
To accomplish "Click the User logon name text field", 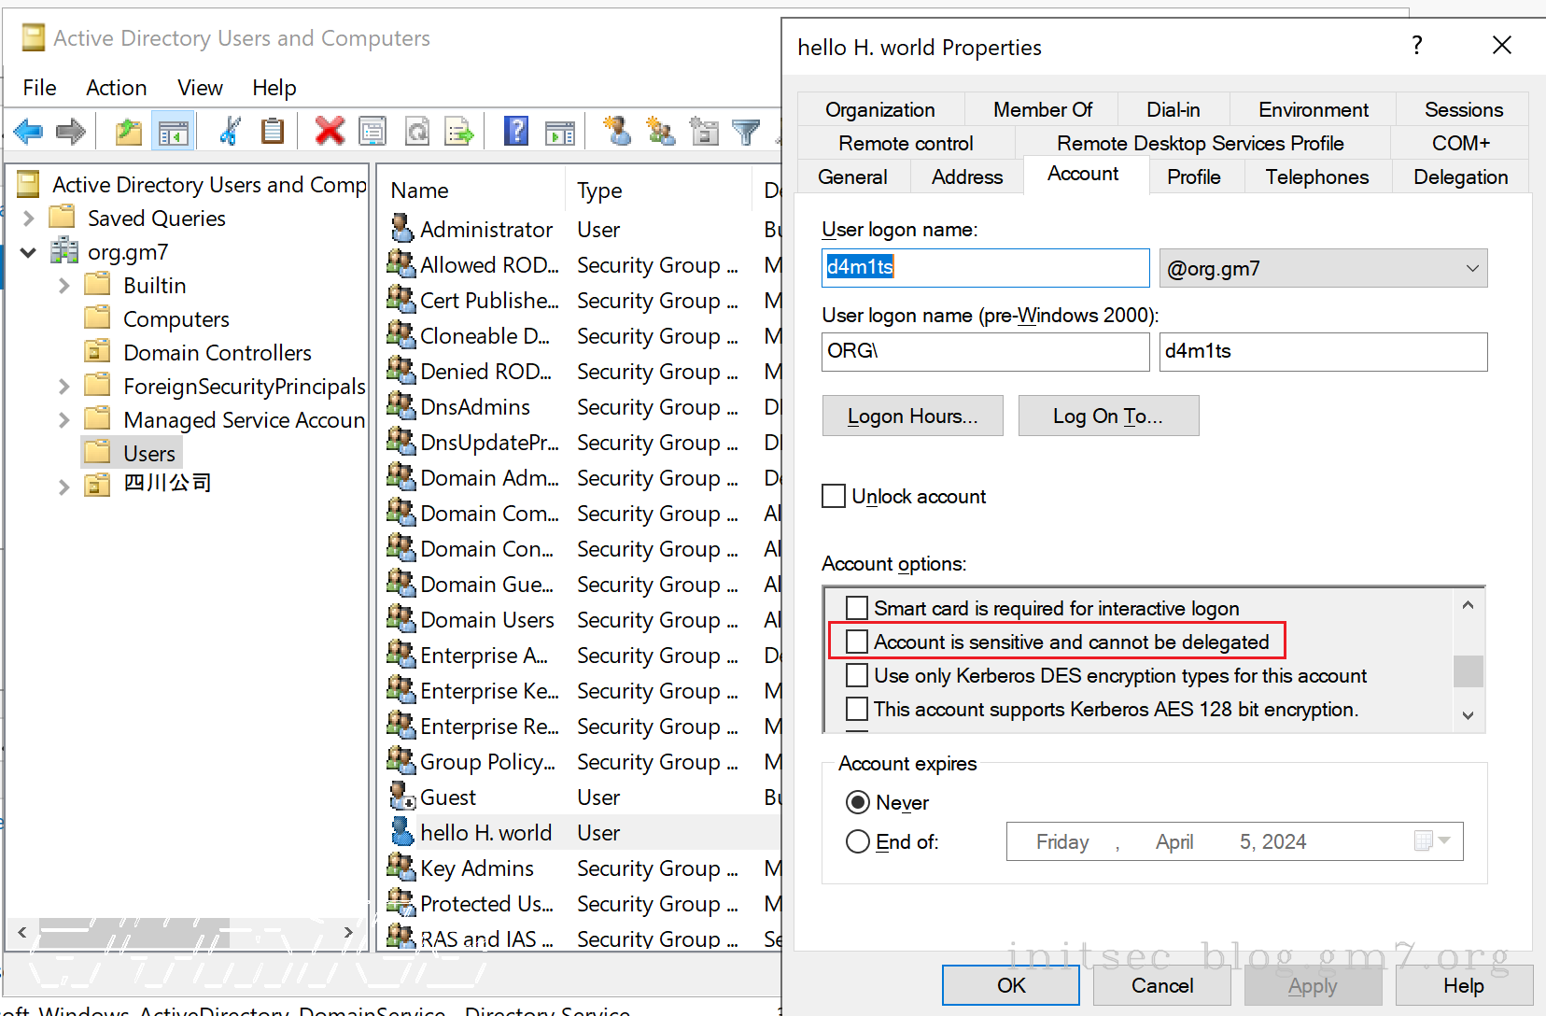I will tap(985, 268).
